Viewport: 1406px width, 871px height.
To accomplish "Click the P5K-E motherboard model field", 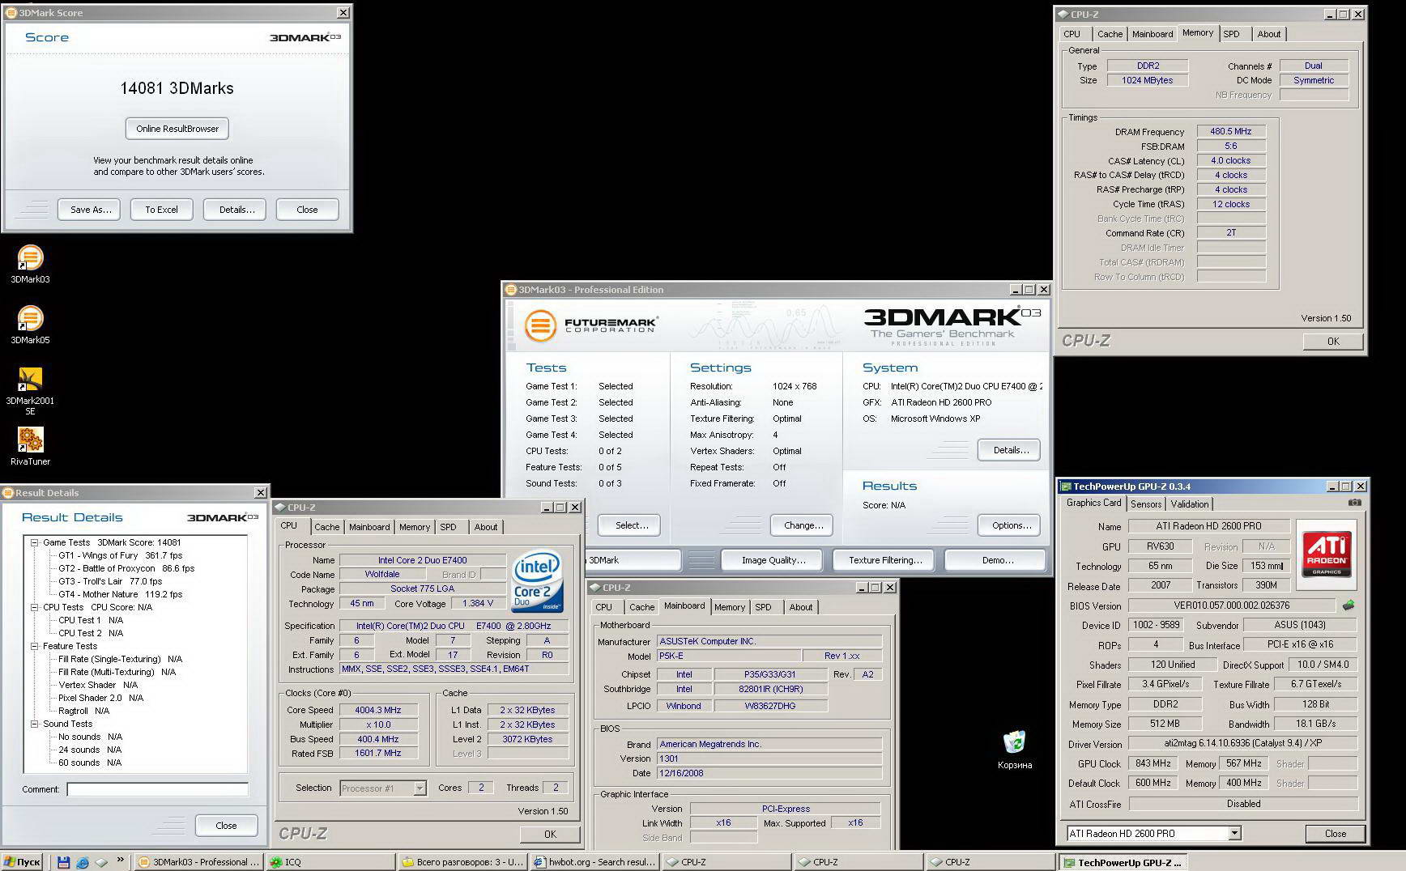I will 729,656.
